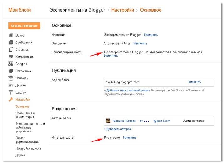The image size is (224, 163).
Task: Open the Мои блоги link
Action: coord(20,10)
